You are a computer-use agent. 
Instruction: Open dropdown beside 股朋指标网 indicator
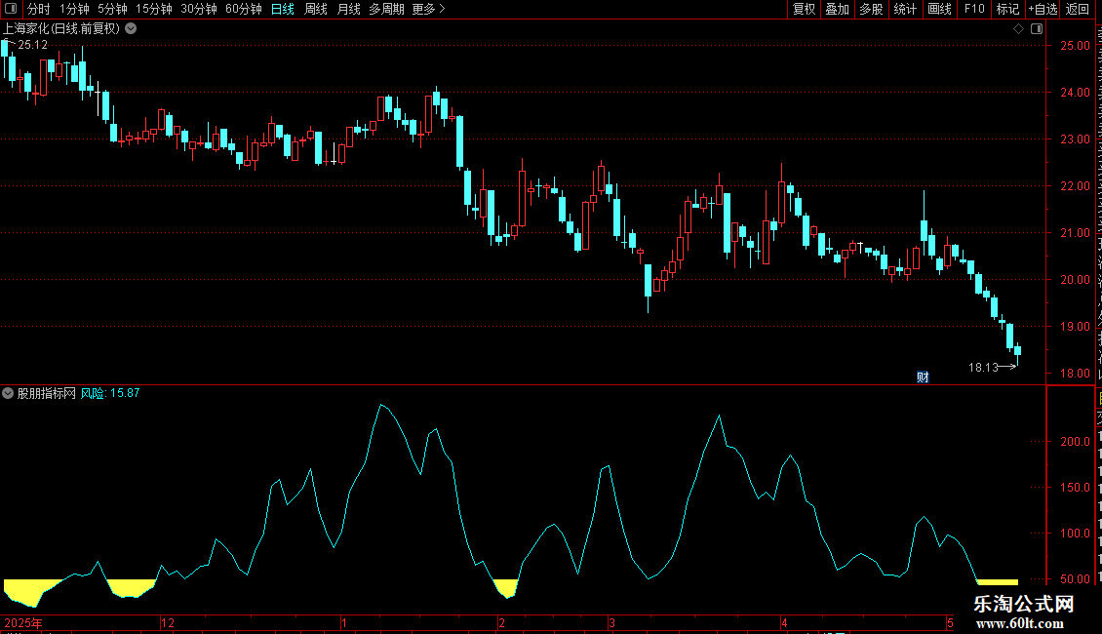click(8, 393)
